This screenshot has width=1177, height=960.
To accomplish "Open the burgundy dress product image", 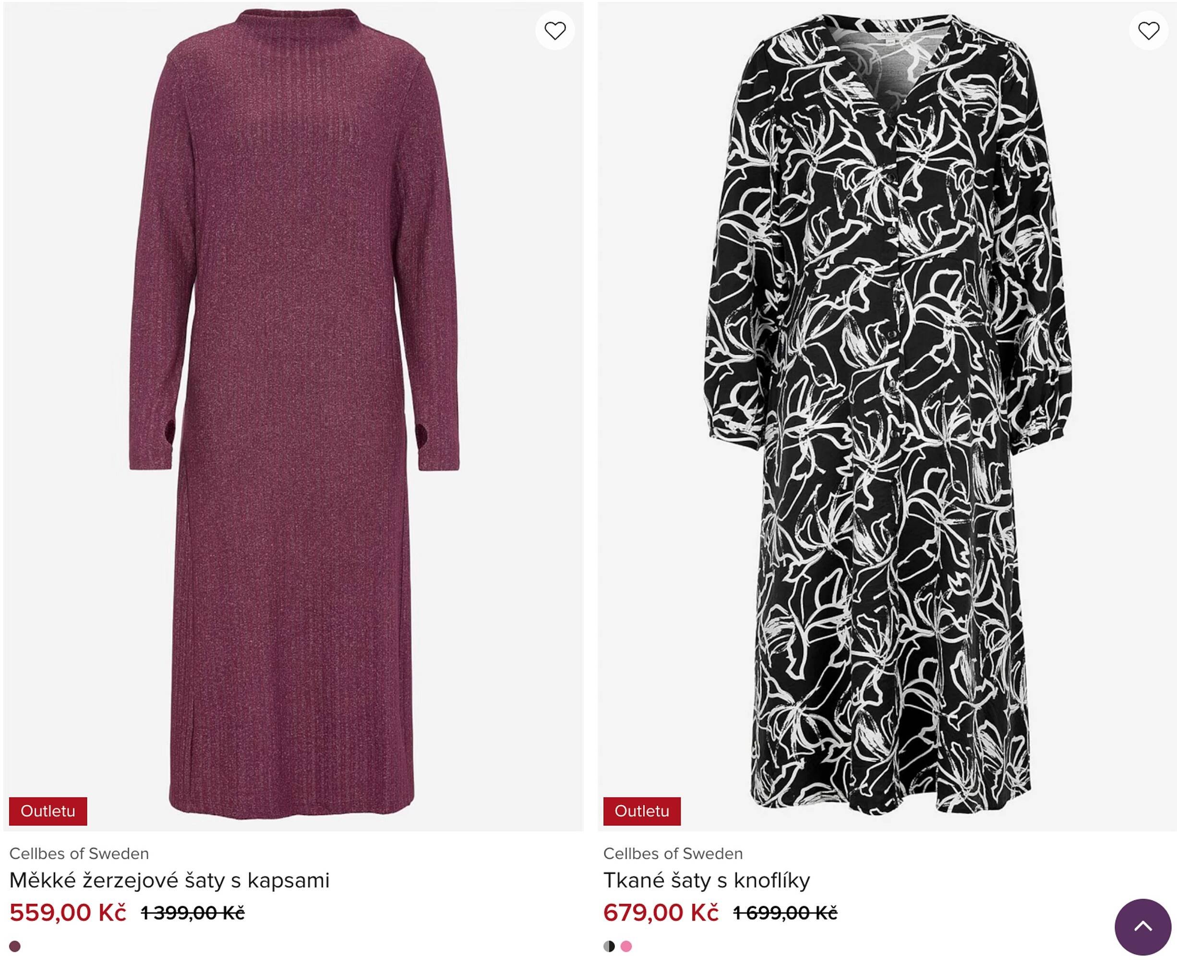I will point(293,387).
